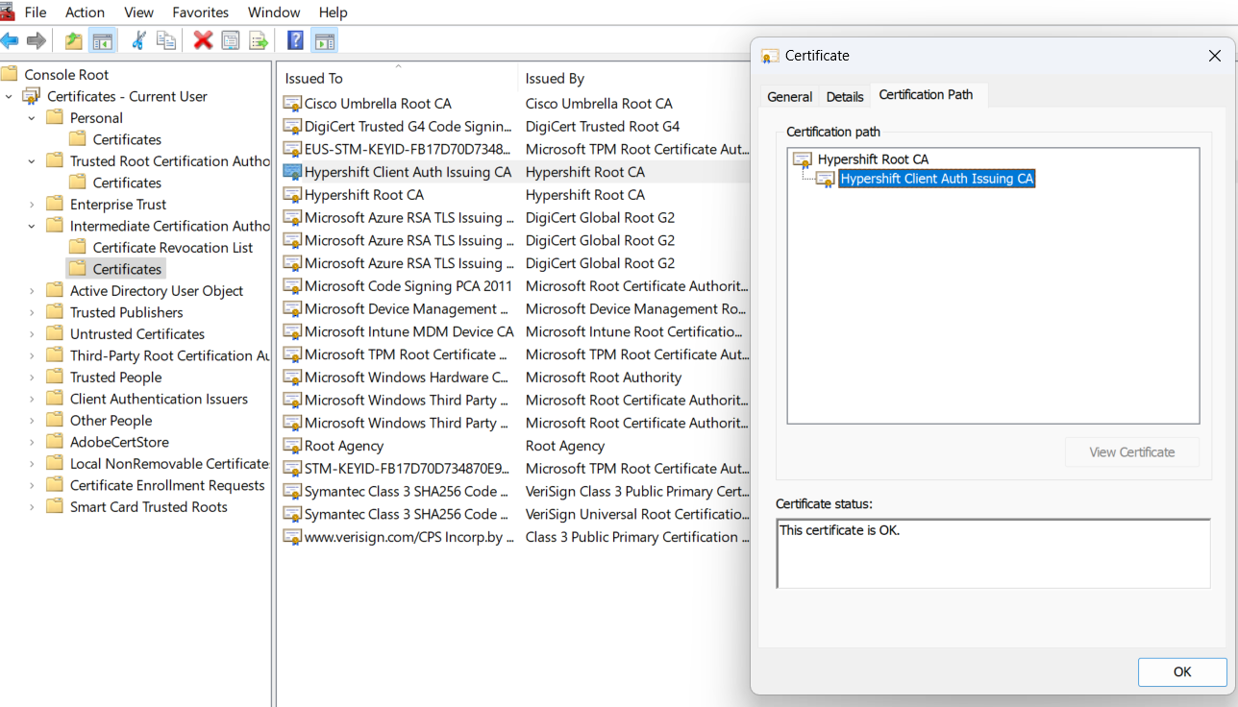This screenshot has height=707, width=1238.
Task: Expand Active Directory User Object node
Action: point(32,291)
